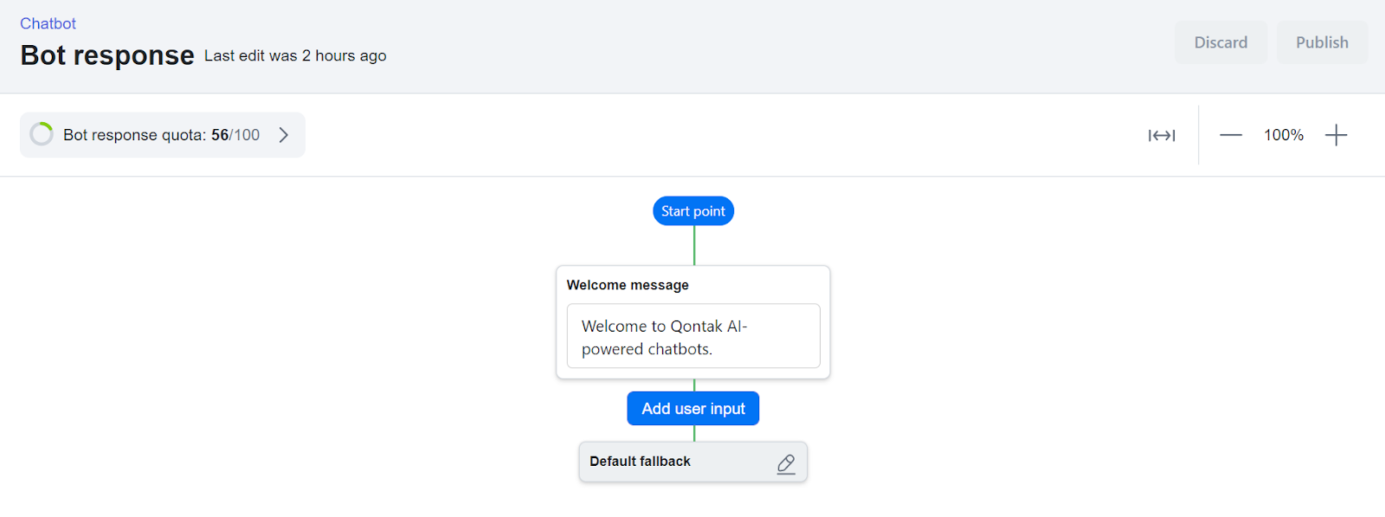Screen dimensions: 1385x517
Task: Click Add user input button
Action: (693, 409)
